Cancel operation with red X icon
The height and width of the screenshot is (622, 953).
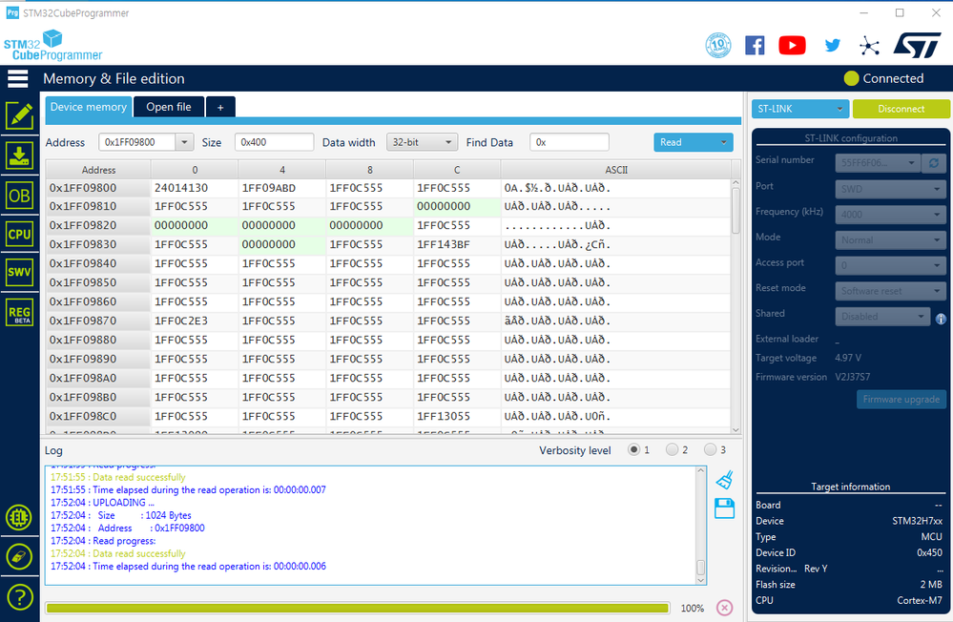coord(724,608)
